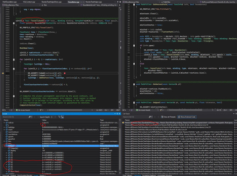The image size is (237, 176).
Task: Expand the mesh variable in Locals
Action: tap(4, 129)
